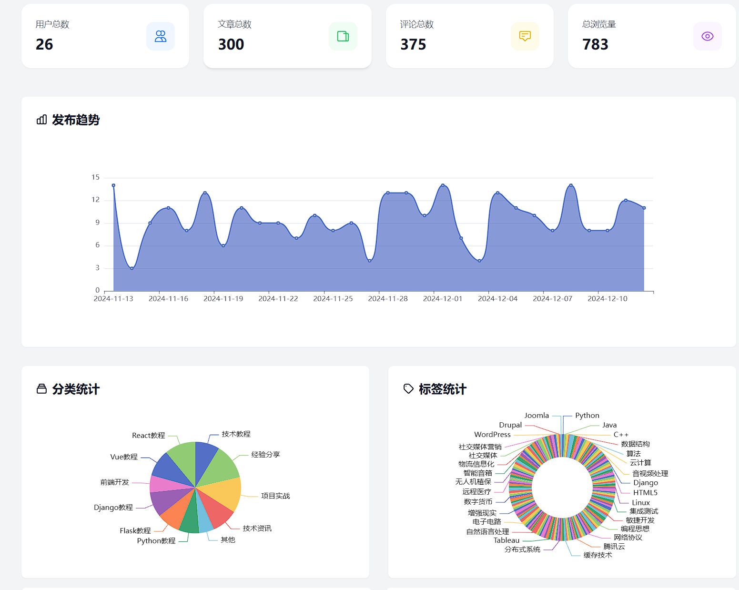Click the box icon beside 分类统计

pos(42,389)
